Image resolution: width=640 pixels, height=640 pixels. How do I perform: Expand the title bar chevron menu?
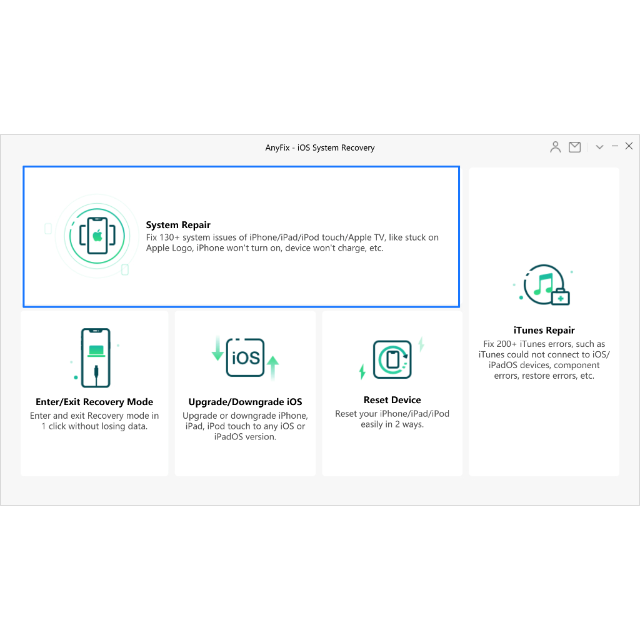599,147
